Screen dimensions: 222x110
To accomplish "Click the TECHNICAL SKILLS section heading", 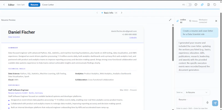I will point(17,69).
